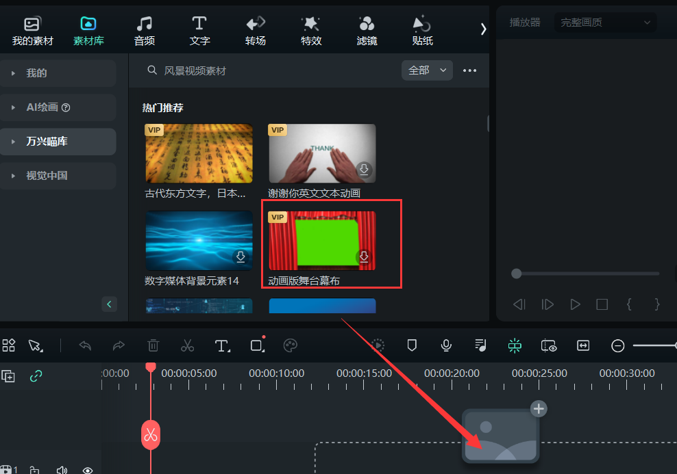This screenshot has height=474, width=677.
Task: Click the screen recording icon in toolbar
Action: pyautogui.click(x=549, y=345)
